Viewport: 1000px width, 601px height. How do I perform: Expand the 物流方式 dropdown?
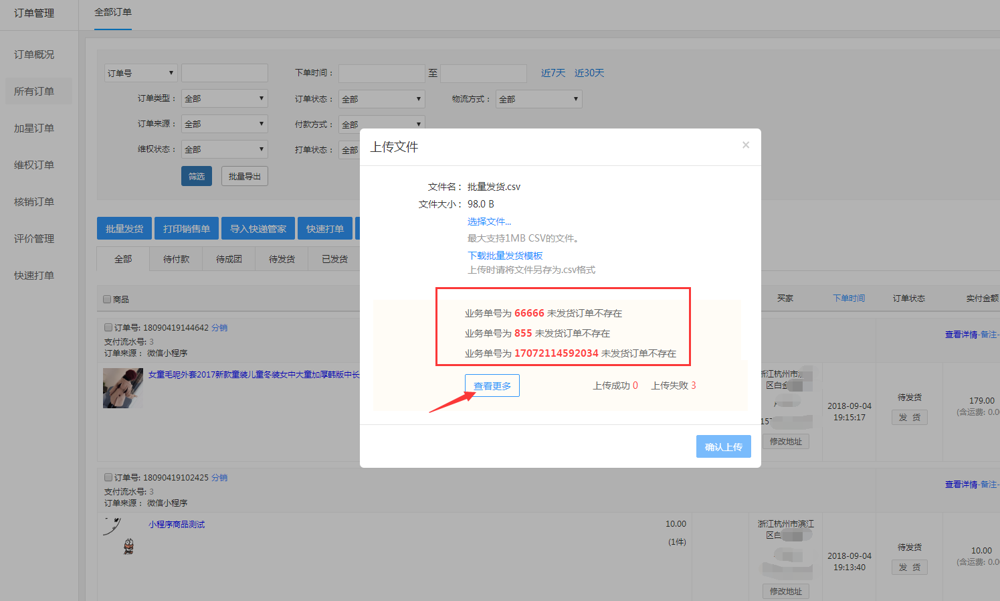[538, 99]
